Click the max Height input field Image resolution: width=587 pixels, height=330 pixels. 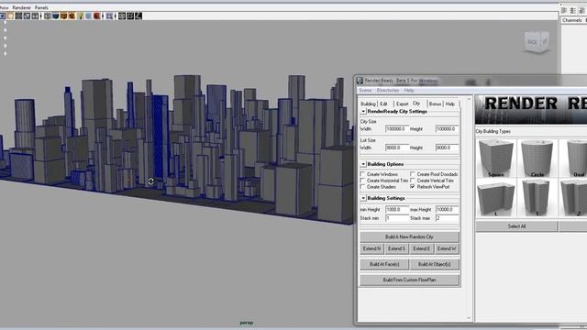(x=447, y=210)
